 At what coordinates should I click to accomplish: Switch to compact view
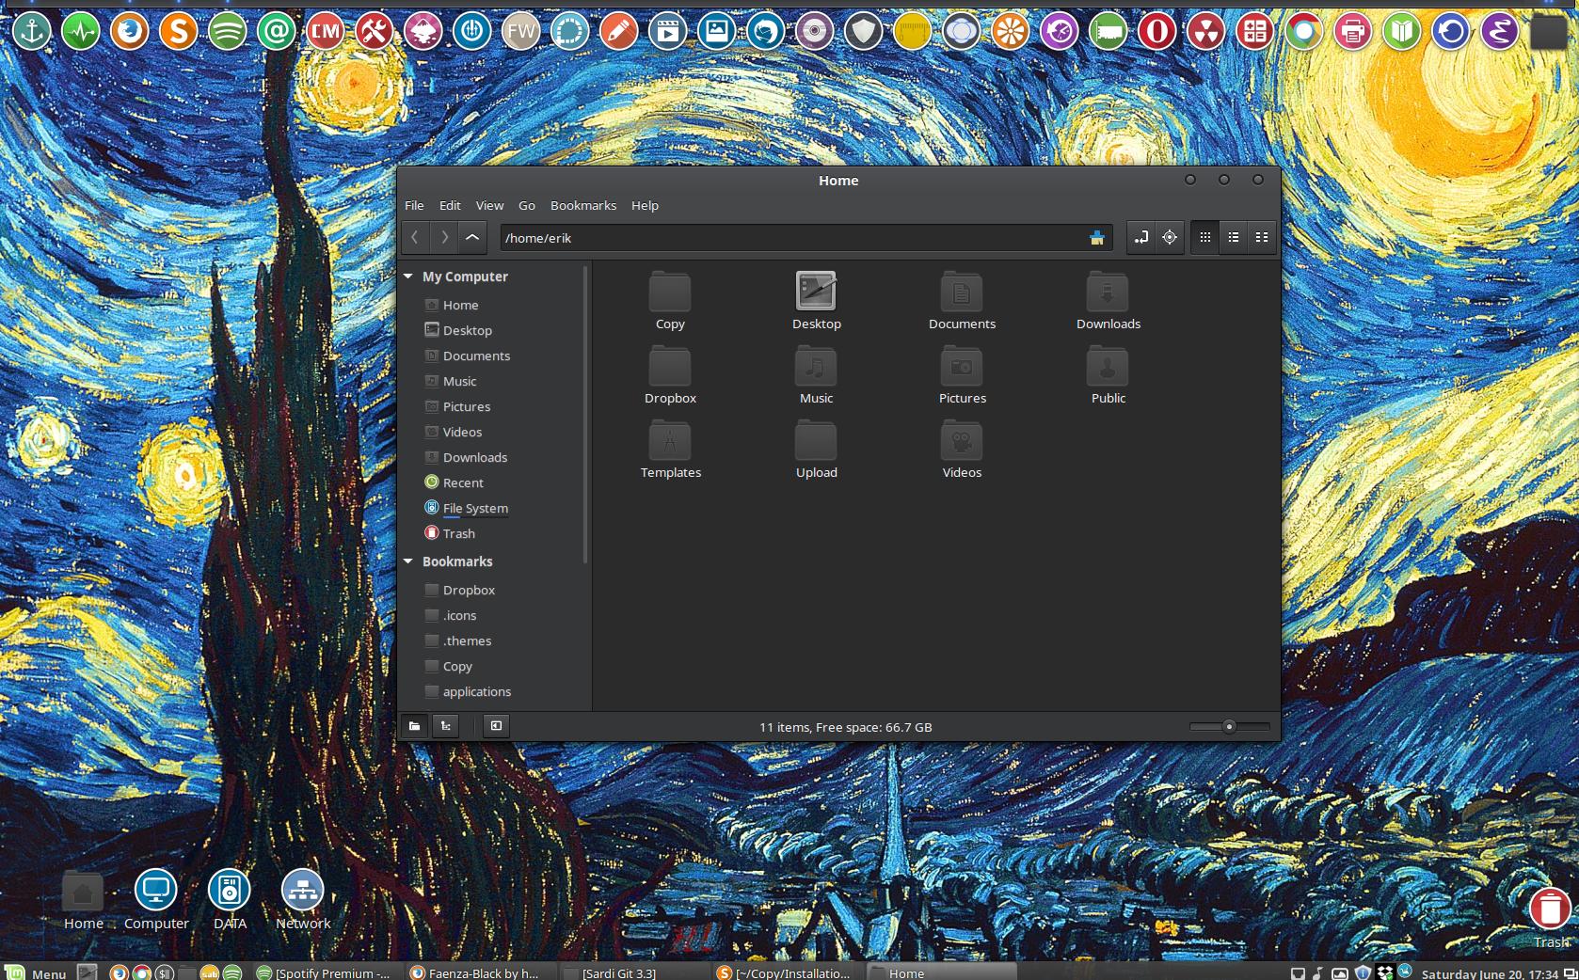pos(1262,238)
